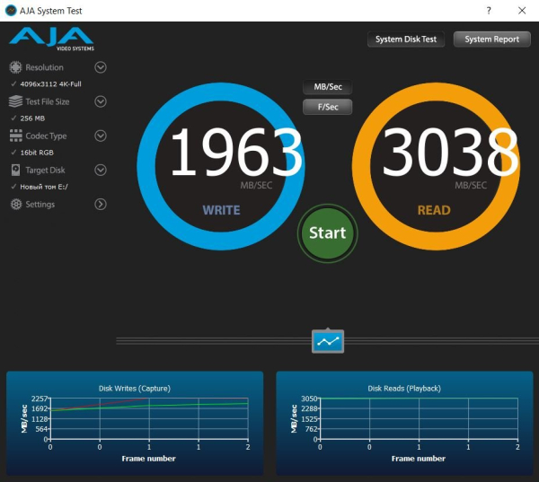Open the Target Disk dropdown arrow
The height and width of the screenshot is (482, 539).
(101, 170)
